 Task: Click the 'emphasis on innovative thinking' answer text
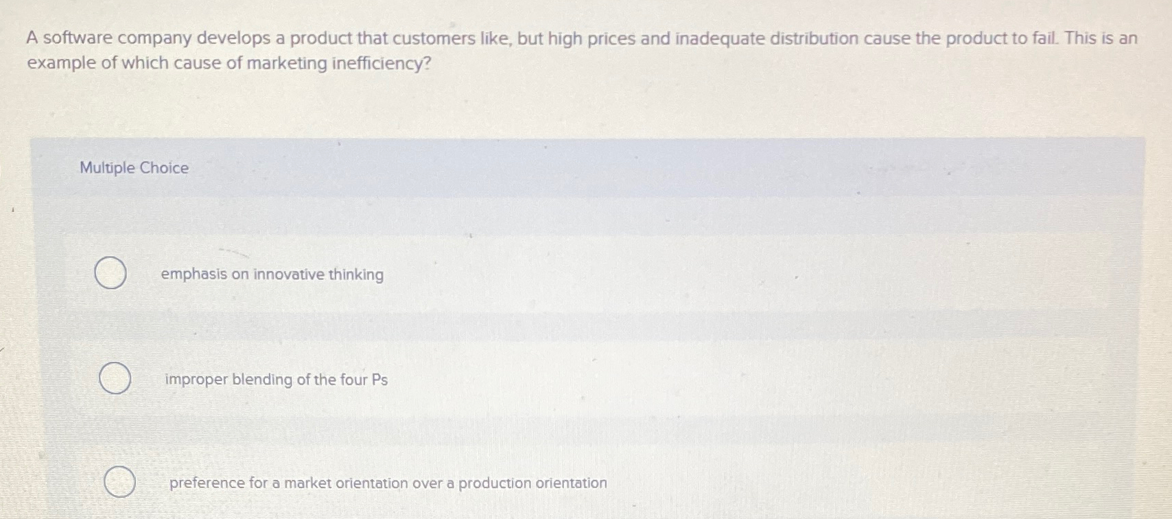[272, 274]
